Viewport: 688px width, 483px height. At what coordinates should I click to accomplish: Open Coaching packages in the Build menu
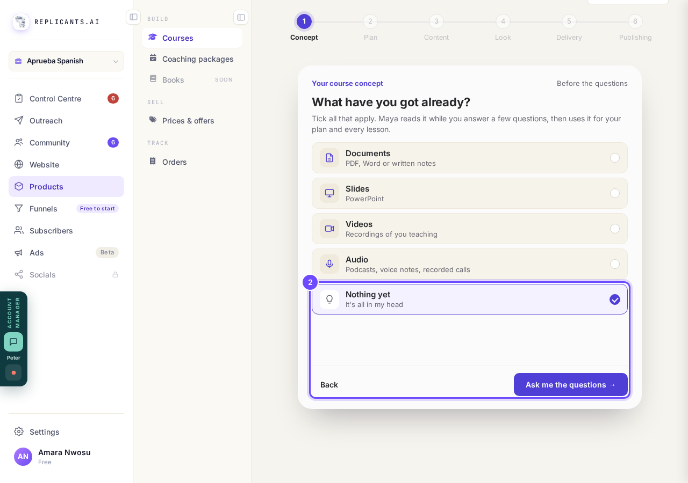pos(192,58)
